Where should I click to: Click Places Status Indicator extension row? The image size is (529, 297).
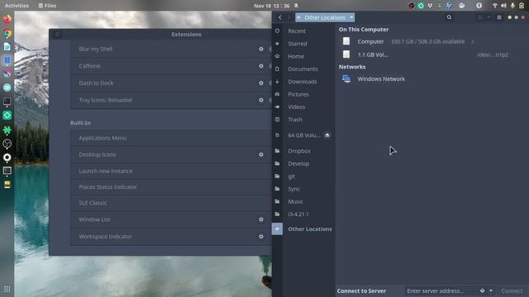(x=171, y=187)
